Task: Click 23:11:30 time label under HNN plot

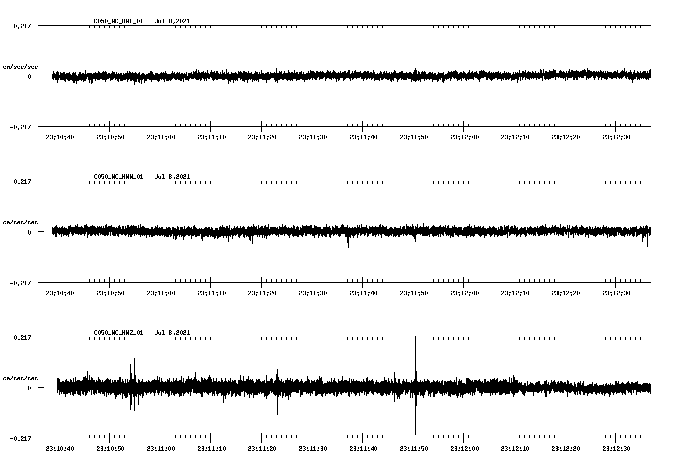Action: [313, 293]
